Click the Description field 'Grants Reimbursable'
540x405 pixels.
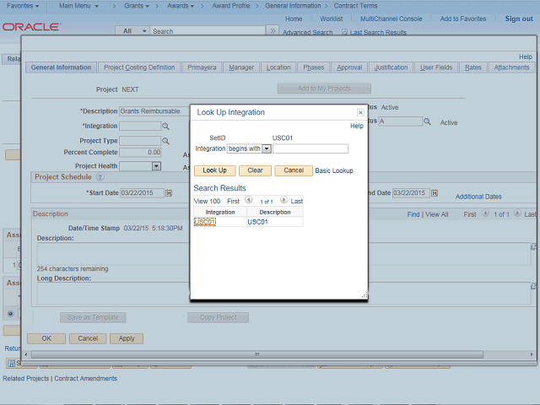154,111
